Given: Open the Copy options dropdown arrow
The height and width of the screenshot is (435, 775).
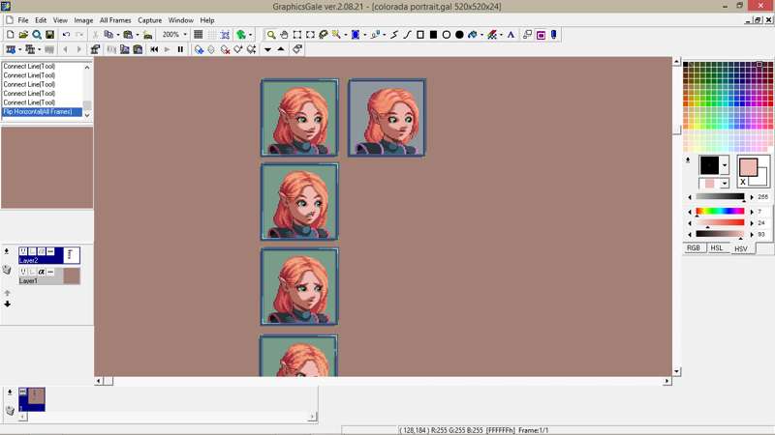Looking at the screenshot, I should 117,35.
